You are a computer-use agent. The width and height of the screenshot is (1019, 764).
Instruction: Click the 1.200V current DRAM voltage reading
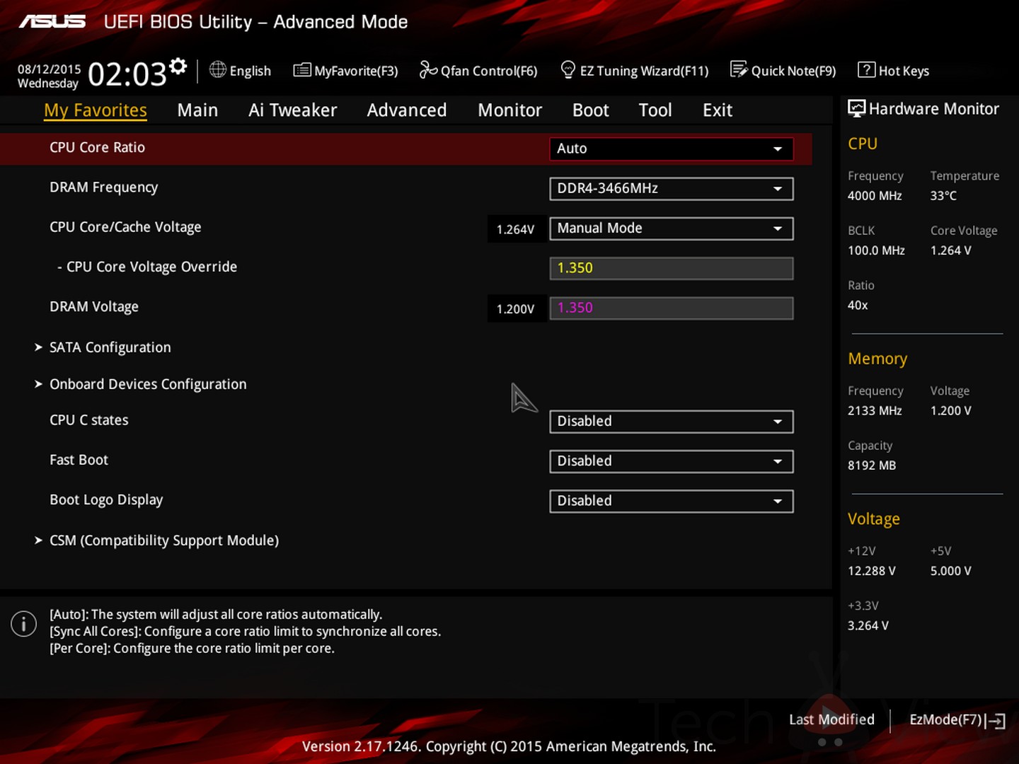[x=515, y=309]
